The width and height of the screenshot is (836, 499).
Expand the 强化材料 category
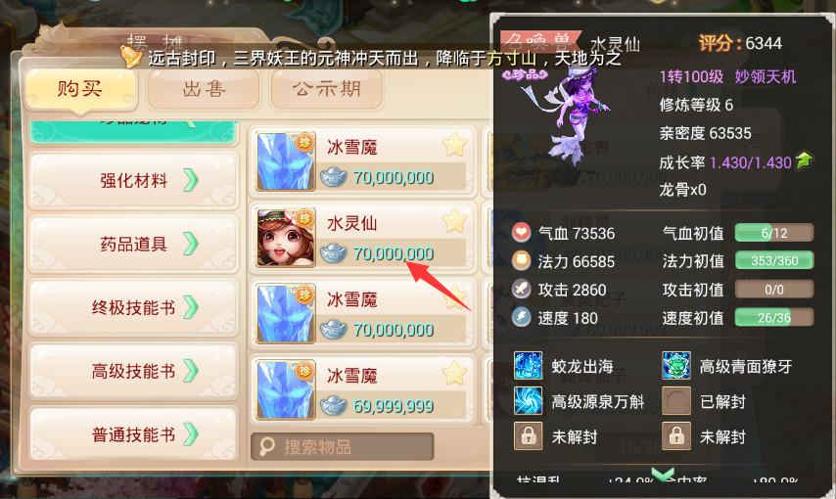coord(133,180)
